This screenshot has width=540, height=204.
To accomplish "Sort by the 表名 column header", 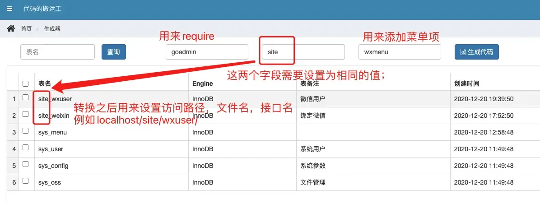I will 45,83.
